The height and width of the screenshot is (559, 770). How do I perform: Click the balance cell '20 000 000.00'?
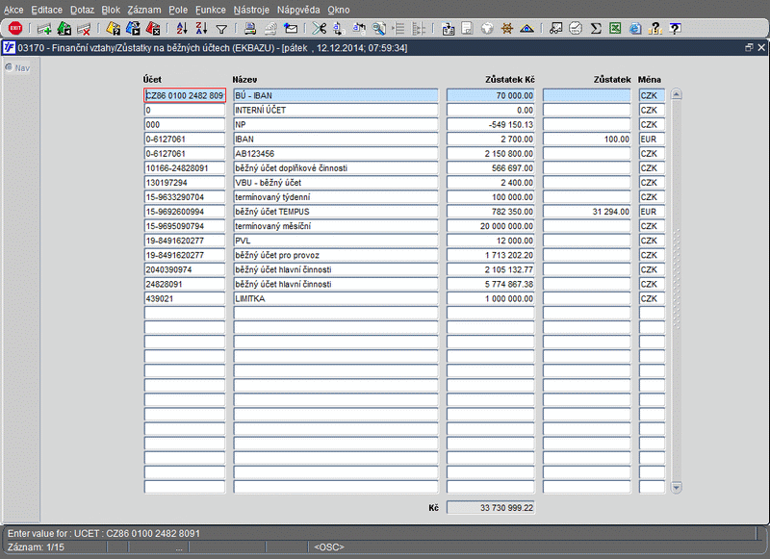pos(490,226)
